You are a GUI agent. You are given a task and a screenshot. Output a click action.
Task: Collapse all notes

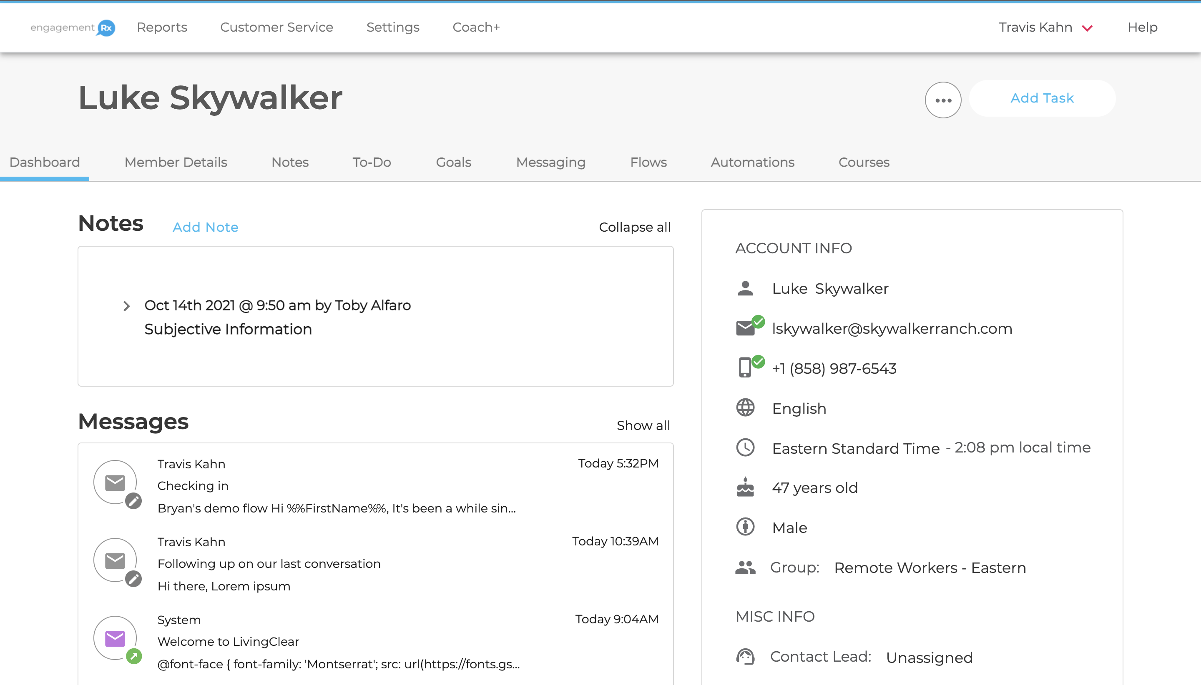pos(635,227)
